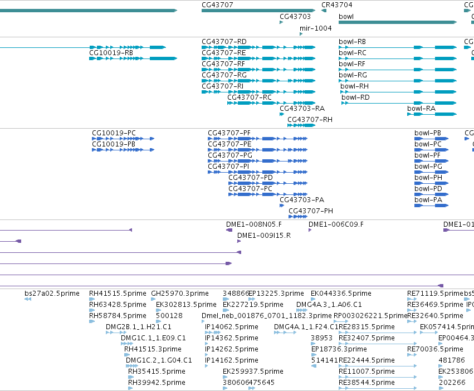Select the CG43703-PA protein arrow
The image size is (474, 391).
(282, 206)
